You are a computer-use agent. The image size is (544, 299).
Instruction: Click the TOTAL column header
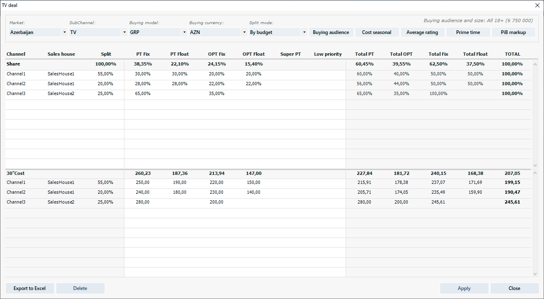tap(512, 54)
